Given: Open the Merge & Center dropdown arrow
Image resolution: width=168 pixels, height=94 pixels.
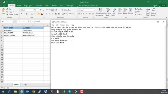Looking at the screenshot, I should click(x=76, y=14).
